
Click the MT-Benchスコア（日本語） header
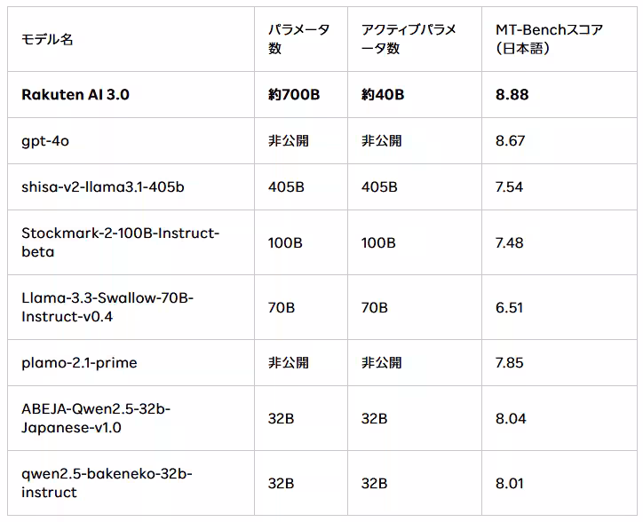click(549, 39)
